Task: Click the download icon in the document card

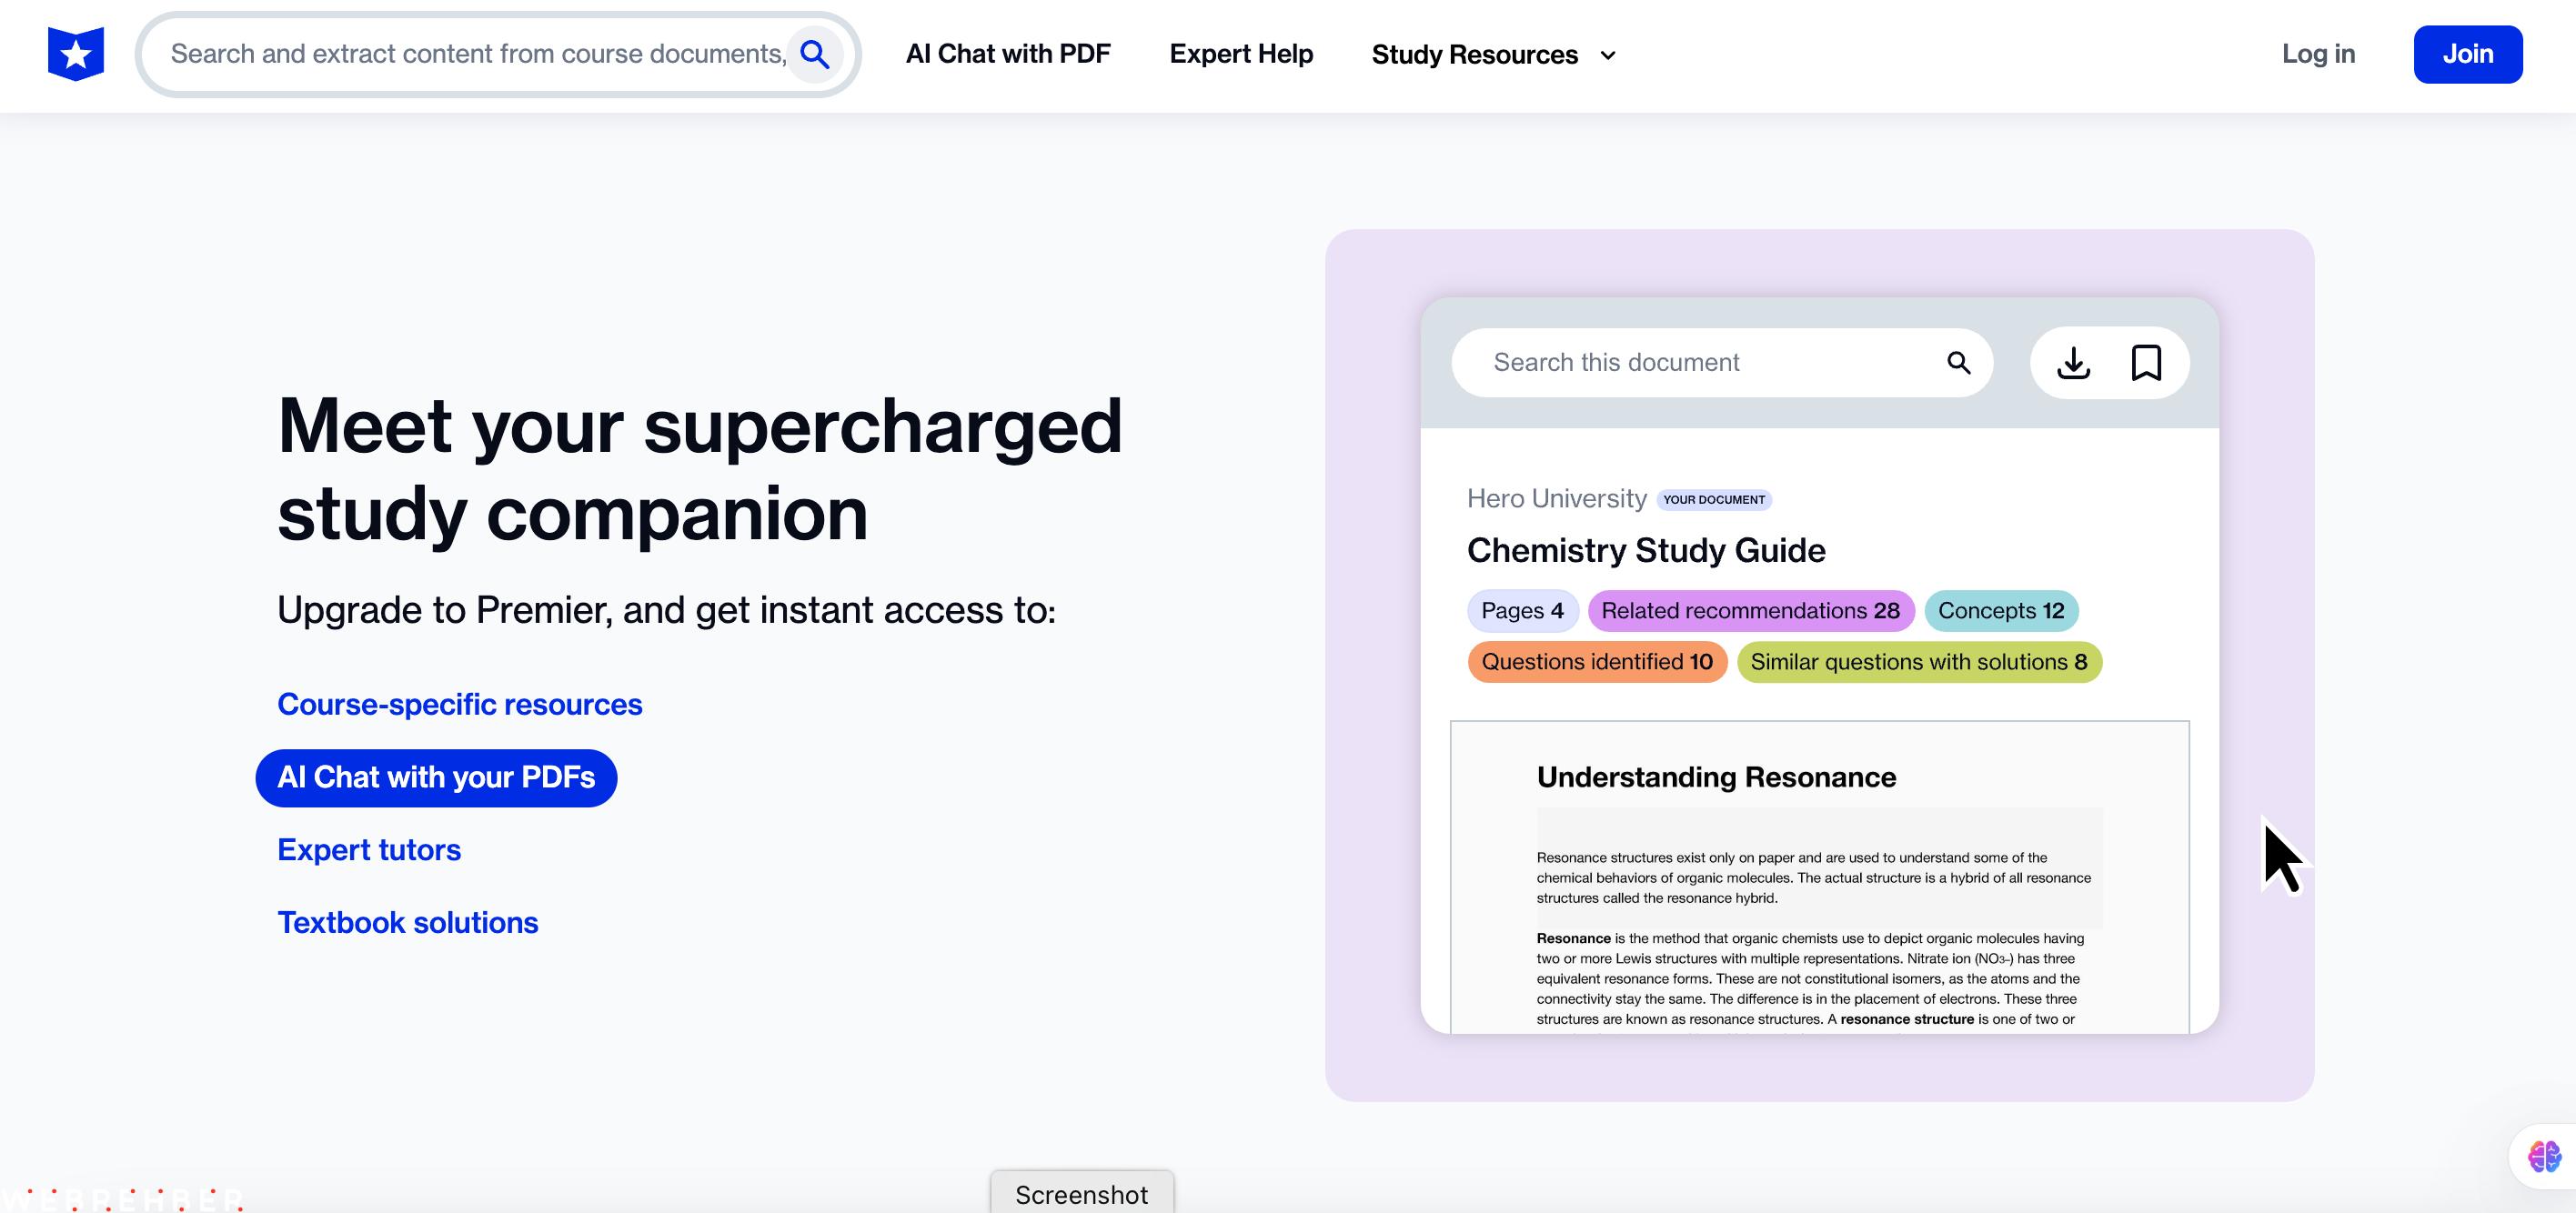Action: (2073, 362)
